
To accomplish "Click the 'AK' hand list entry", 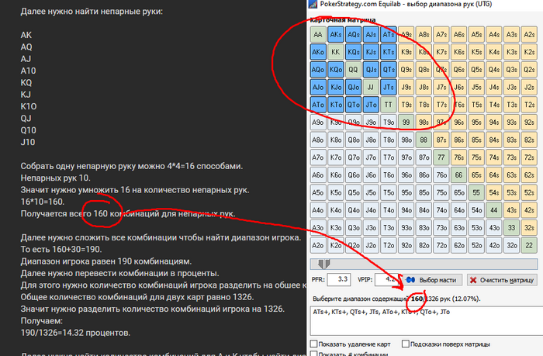I will (x=26, y=35).
